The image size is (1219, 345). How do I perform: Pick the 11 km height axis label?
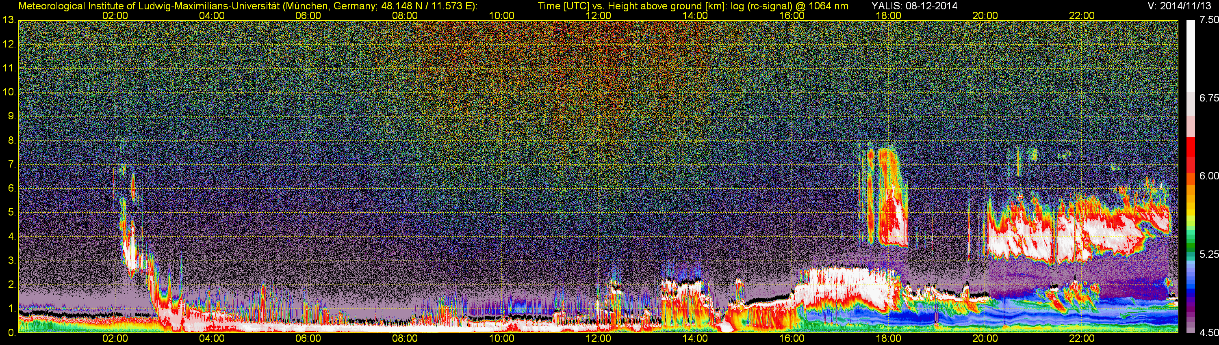click(9, 69)
